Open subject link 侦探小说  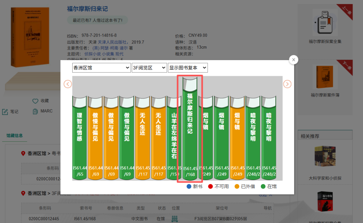[92, 54]
